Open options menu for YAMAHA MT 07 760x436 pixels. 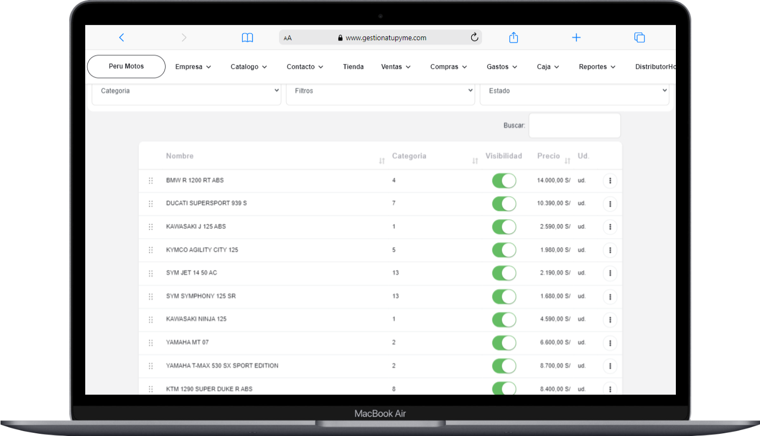[x=610, y=343]
